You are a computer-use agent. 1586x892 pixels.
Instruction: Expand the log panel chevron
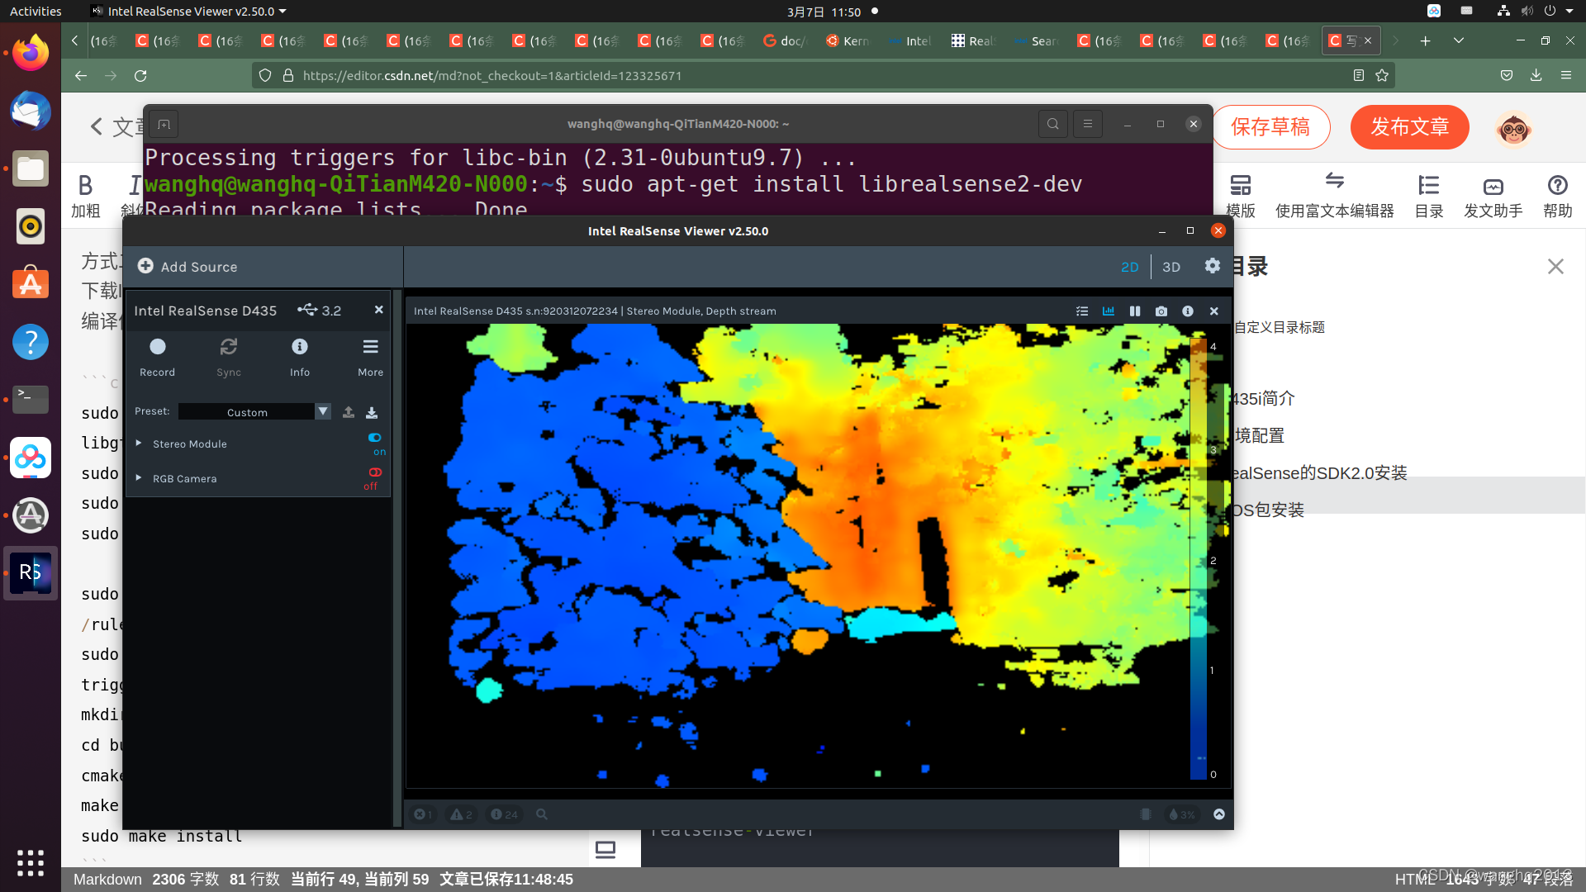pyautogui.click(x=1219, y=814)
